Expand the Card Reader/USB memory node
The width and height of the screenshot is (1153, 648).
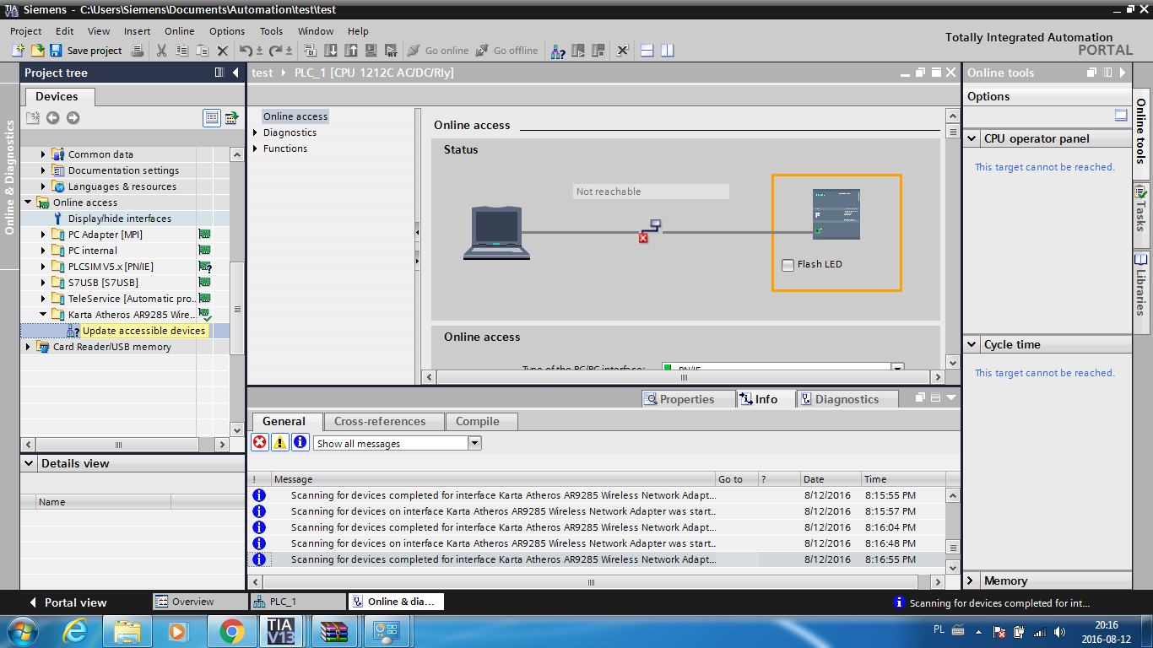tap(29, 347)
